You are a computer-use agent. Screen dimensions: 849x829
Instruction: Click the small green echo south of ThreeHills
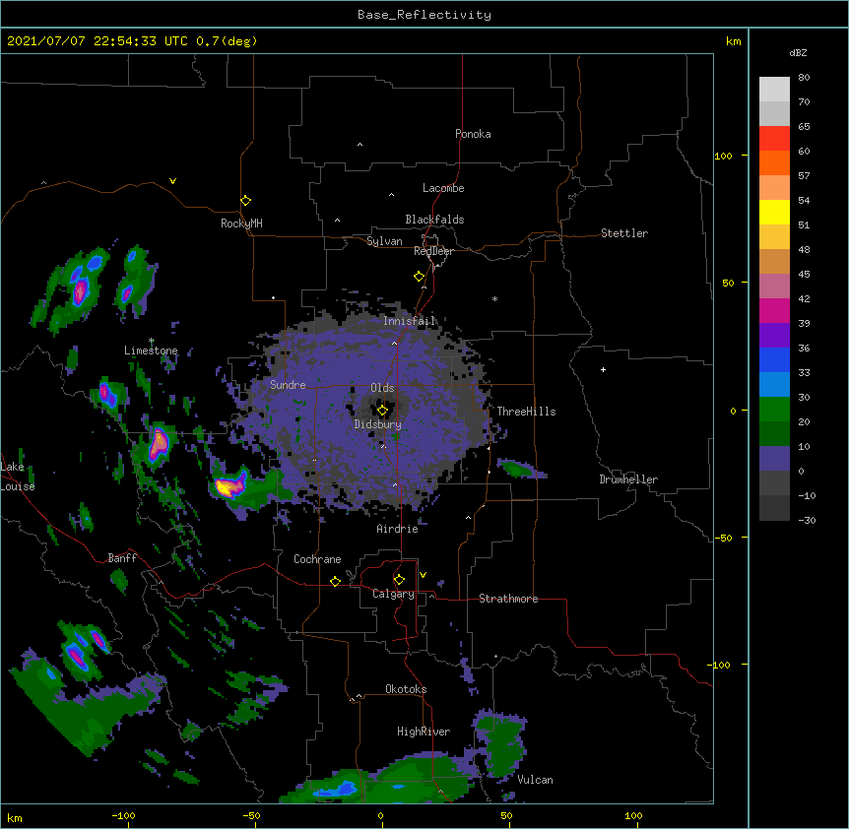519,468
